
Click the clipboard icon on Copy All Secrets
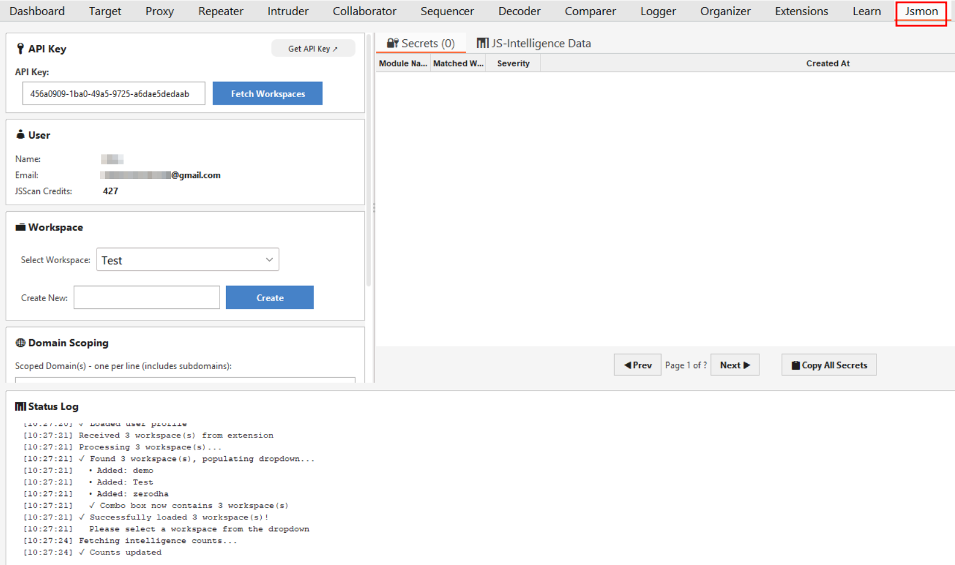[x=795, y=365]
